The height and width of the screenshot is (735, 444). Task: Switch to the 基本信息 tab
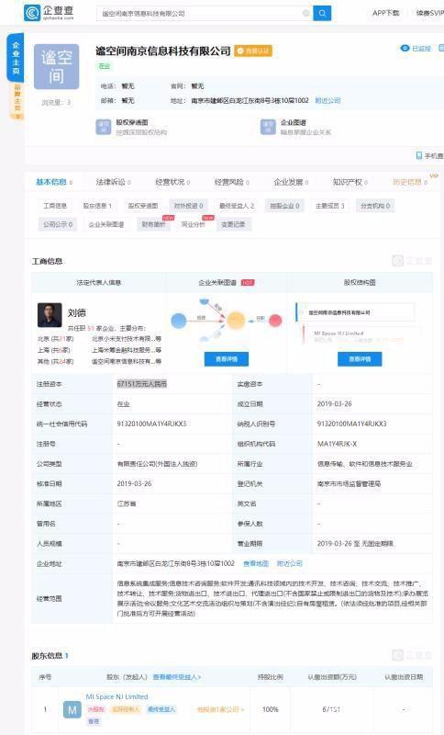click(x=54, y=182)
